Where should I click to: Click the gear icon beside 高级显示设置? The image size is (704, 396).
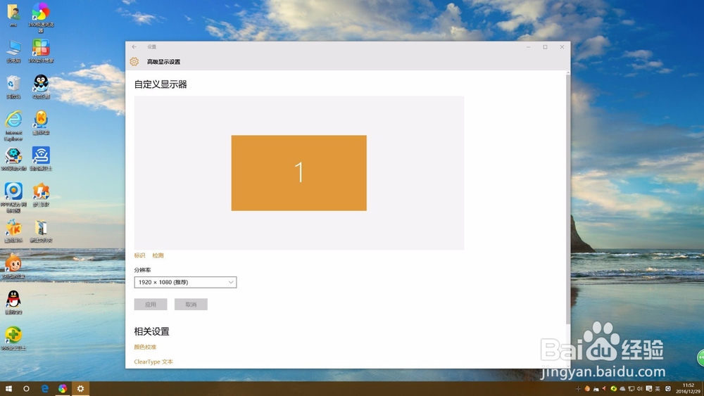[x=134, y=61]
